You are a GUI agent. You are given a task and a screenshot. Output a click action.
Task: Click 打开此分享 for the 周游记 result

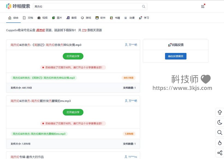point(73,56)
